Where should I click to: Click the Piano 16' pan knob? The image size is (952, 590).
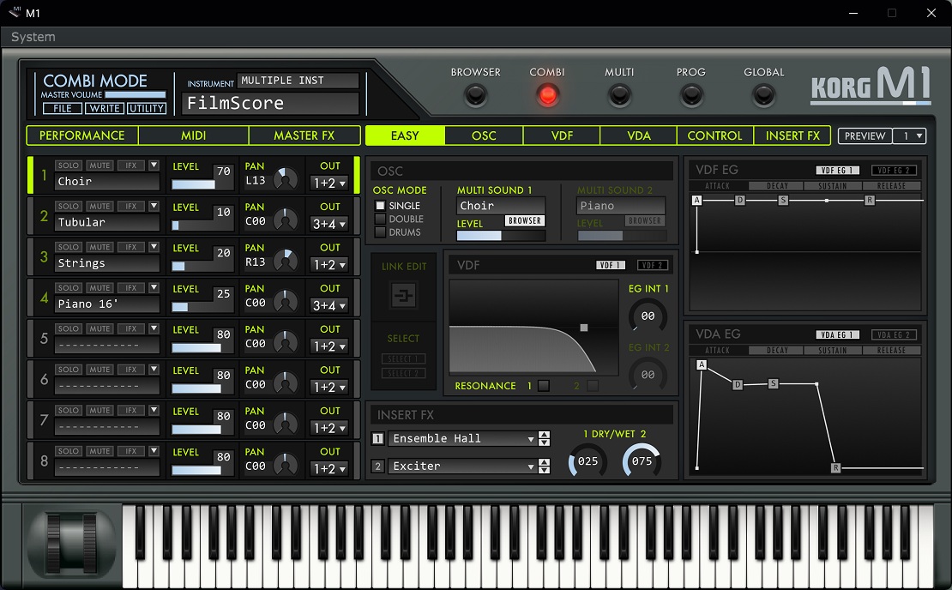coord(286,300)
